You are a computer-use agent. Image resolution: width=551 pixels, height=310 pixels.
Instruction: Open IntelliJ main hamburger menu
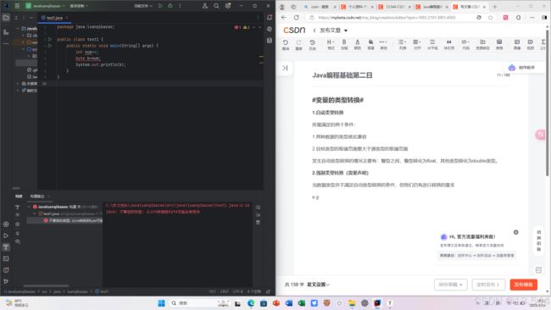pyautogui.click(x=17, y=6)
